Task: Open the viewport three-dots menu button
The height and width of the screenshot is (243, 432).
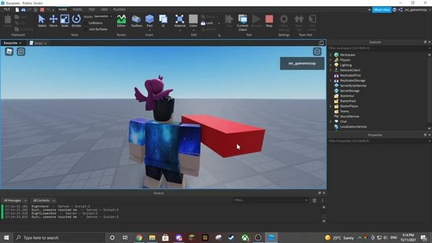Action: coord(317,51)
